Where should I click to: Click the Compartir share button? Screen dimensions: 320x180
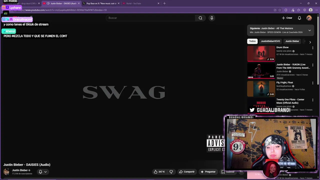(x=187, y=172)
